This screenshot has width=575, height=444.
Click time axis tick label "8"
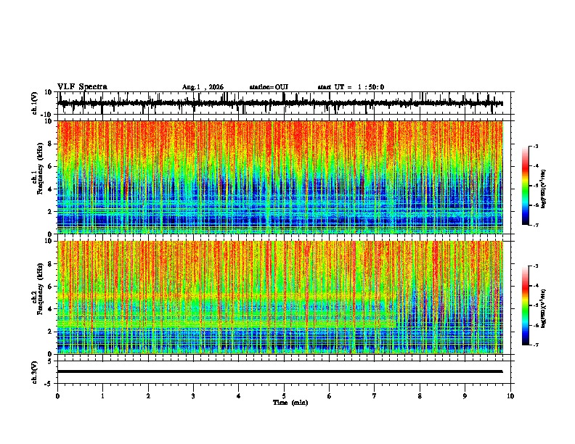click(420, 396)
